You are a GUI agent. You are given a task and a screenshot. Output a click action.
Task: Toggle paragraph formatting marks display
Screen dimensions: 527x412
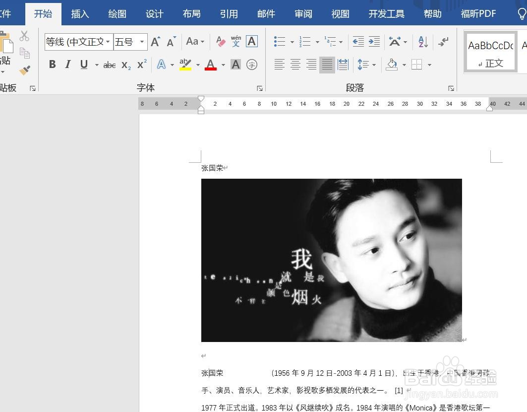pos(444,42)
